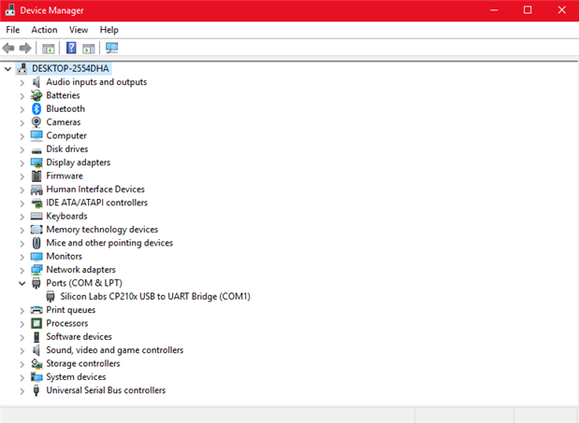Select the IDE ATA/ATAPI controllers label
Screen dimensions: 579x423
96,203
